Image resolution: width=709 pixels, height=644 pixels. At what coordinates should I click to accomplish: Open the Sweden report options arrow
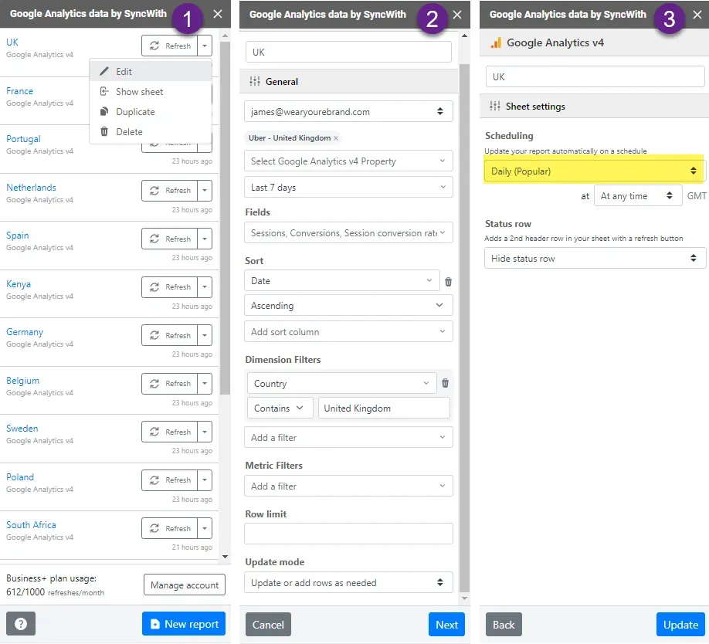205,432
